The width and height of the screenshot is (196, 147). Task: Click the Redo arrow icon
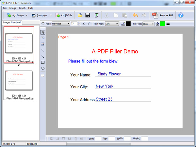point(144,15)
